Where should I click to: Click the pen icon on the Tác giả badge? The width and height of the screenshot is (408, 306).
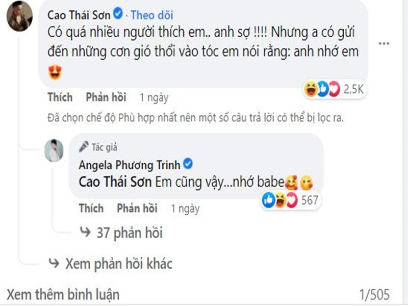click(x=83, y=145)
